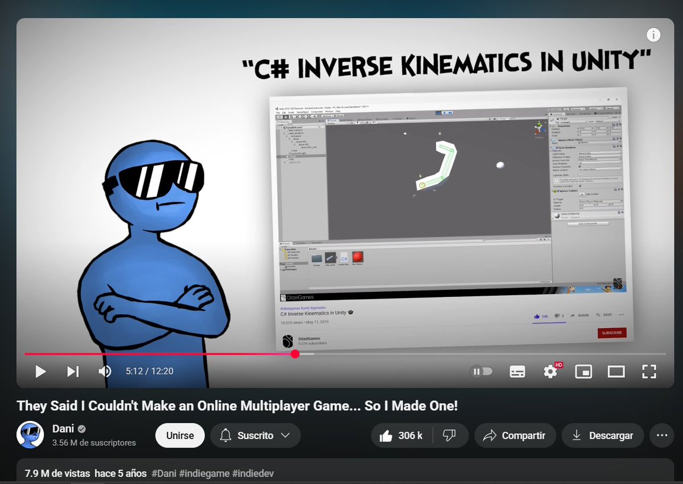The image size is (683, 484).
Task: Open the #Dani hashtag
Action: (164, 473)
